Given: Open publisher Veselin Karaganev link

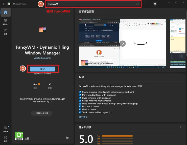Looking at the screenshot, I should pyautogui.click(x=42, y=58).
